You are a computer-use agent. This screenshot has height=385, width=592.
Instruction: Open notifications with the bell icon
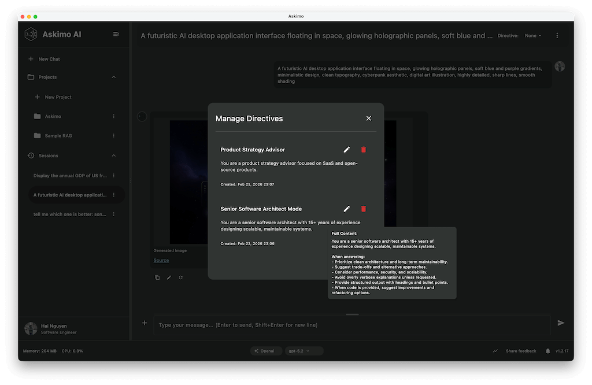click(546, 350)
